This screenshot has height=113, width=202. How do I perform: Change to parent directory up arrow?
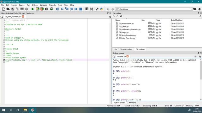pos(199,9)
